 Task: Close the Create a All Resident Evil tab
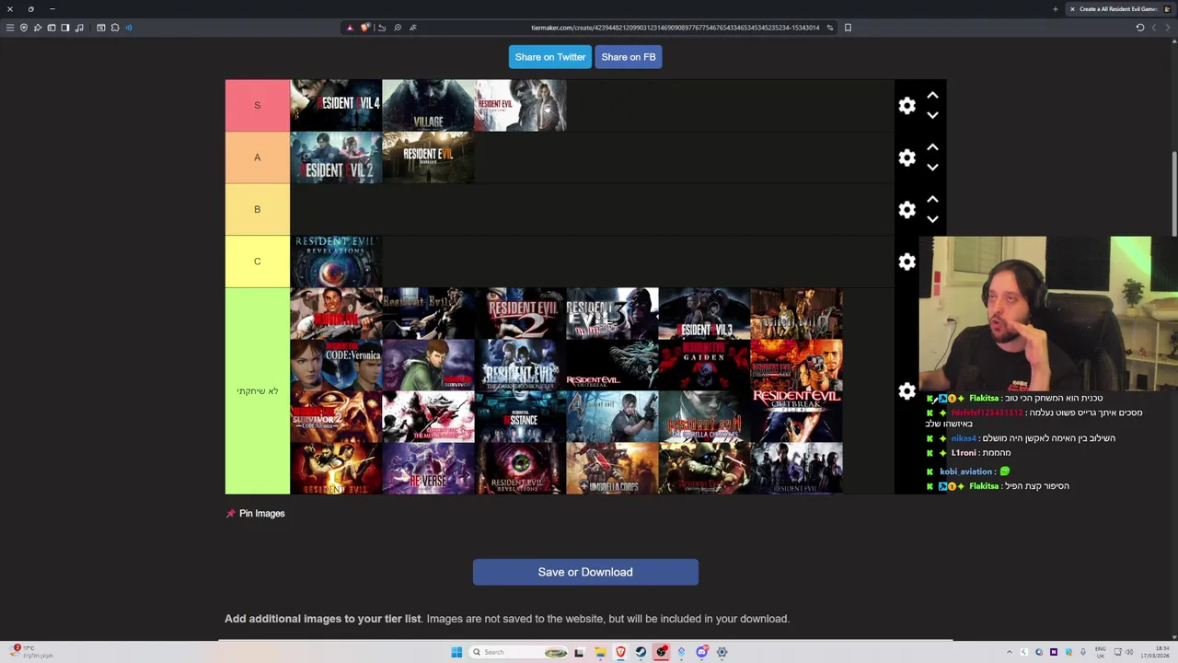(x=1072, y=9)
